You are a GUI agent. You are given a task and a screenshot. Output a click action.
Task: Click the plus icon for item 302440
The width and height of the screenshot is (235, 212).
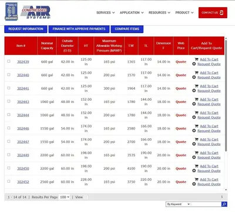click(194, 77)
